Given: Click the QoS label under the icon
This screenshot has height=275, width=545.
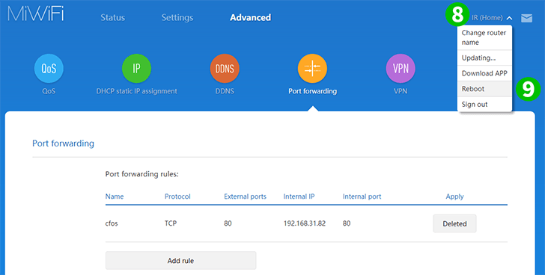Looking at the screenshot, I should pos(49,91).
